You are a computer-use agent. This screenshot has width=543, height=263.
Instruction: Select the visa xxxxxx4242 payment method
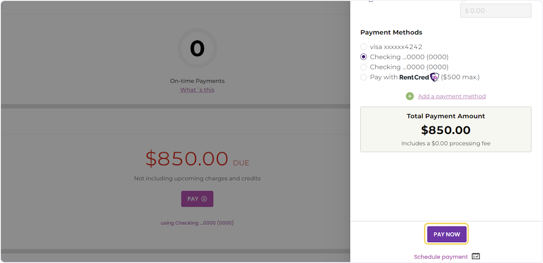pos(364,47)
